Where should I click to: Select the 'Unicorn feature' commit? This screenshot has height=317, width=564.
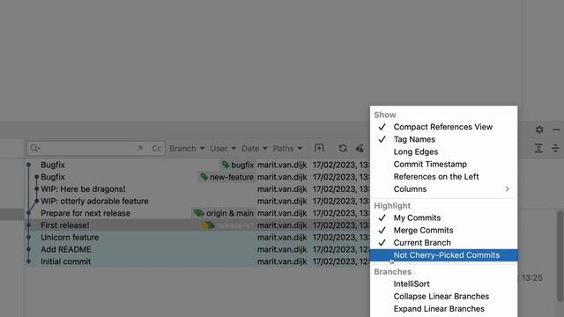coord(70,237)
